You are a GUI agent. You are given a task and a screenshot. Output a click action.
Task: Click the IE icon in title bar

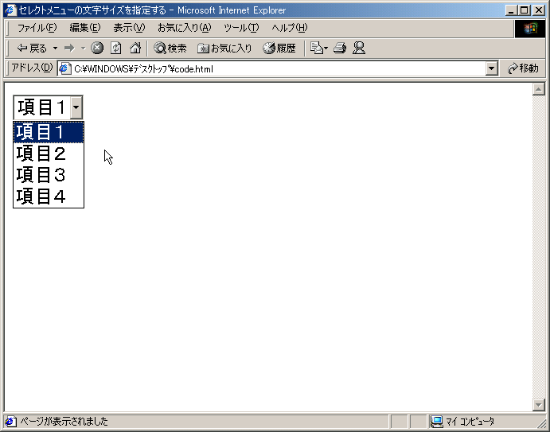(11, 10)
